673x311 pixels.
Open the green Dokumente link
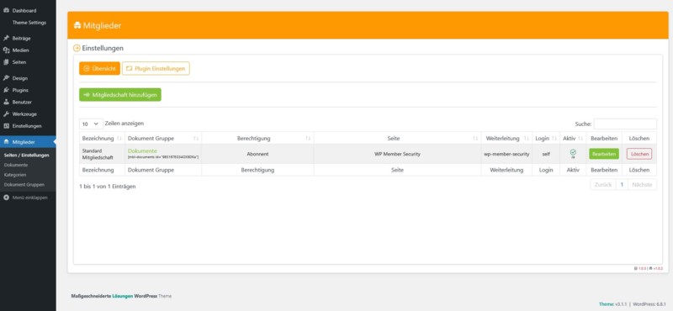tap(142, 151)
